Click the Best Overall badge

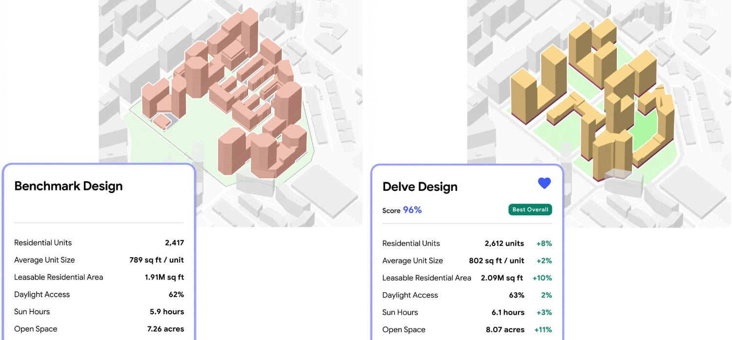(530, 209)
